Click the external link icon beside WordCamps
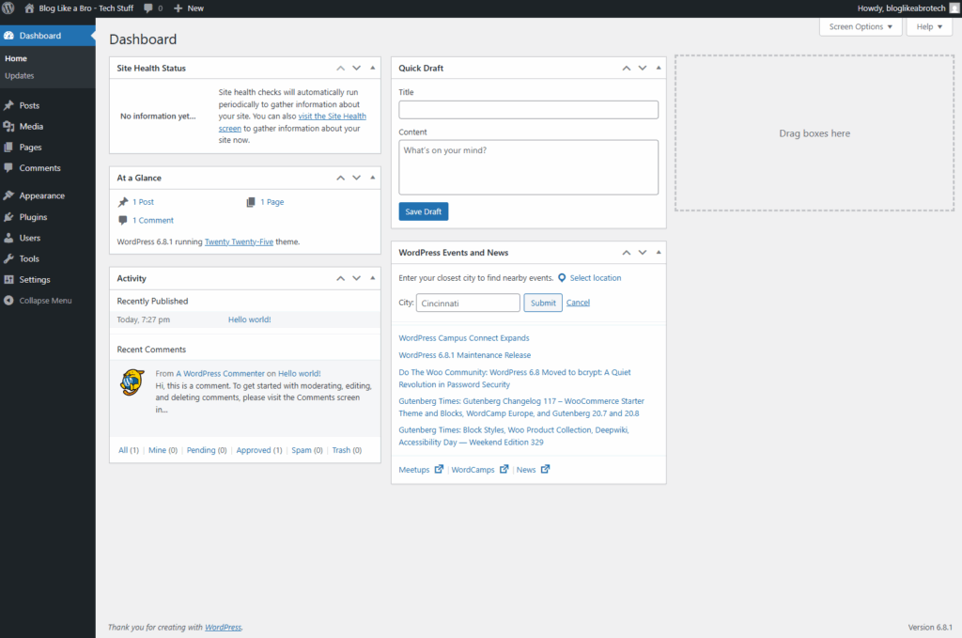 point(504,469)
